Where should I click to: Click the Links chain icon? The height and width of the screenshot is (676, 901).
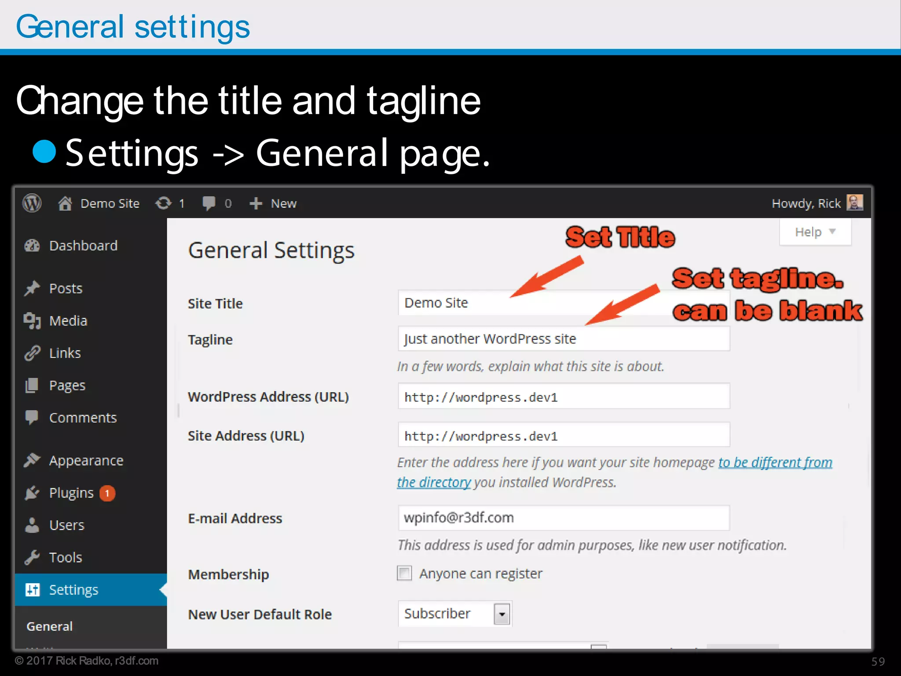click(x=32, y=353)
